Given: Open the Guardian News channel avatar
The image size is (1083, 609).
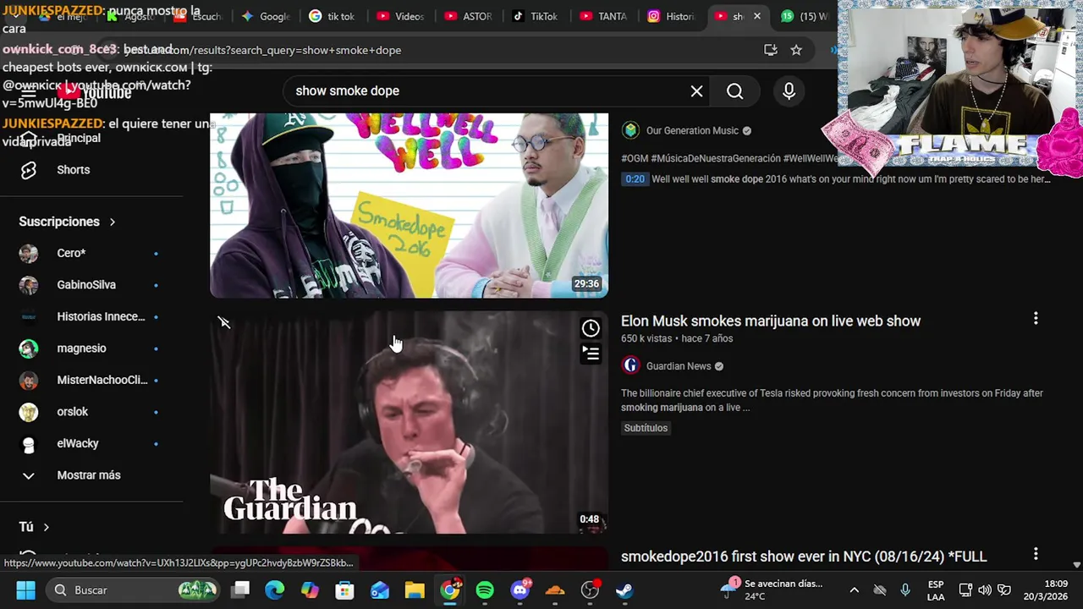Looking at the screenshot, I should point(630,365).
